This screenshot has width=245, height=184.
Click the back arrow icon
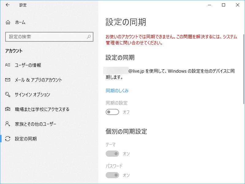coord(7,5)
